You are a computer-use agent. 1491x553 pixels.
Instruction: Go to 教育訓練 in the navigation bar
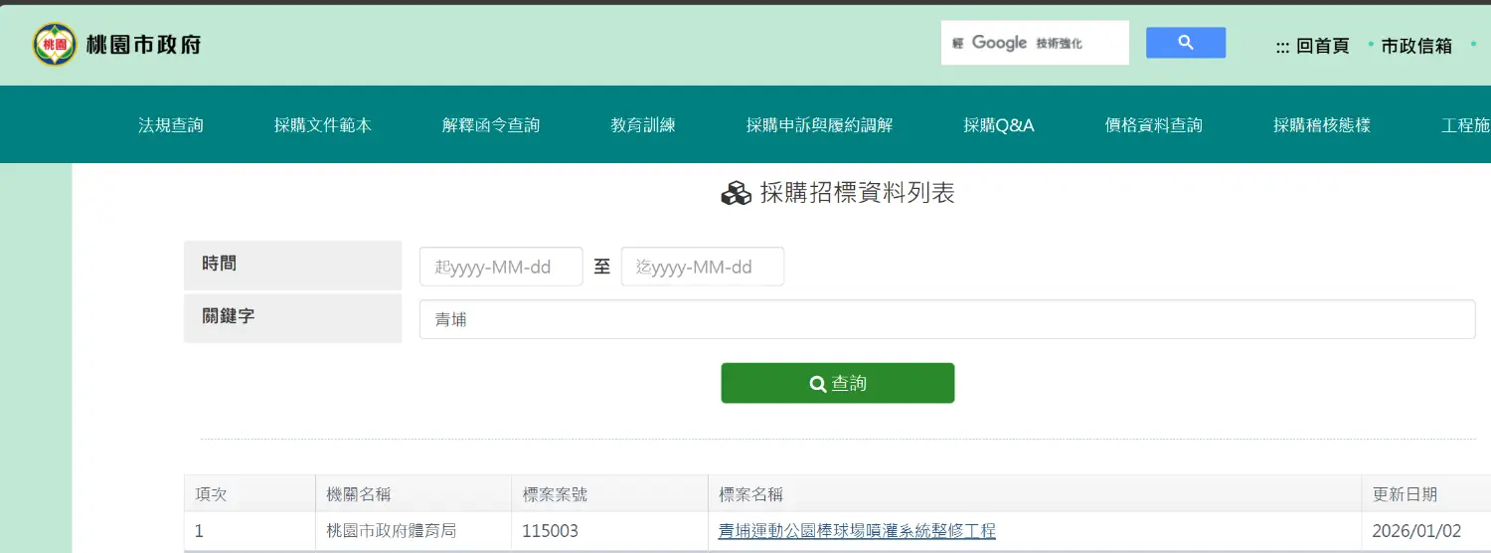[x=643, y=125]
